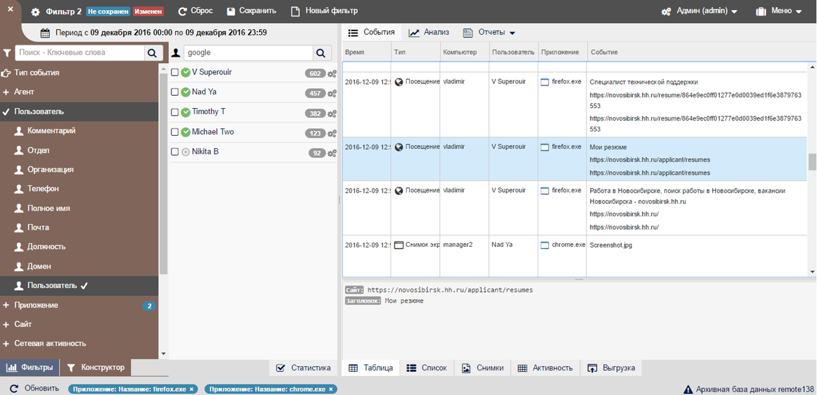The image size is (817, 395).
Task: Focus the user search field containing google
Action: (x=248, y=52)
